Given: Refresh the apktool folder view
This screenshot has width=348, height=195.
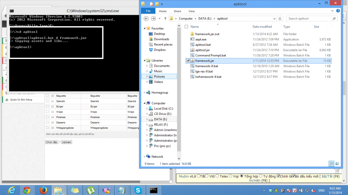Looking at the screenshot, I should tap(280, 19).
